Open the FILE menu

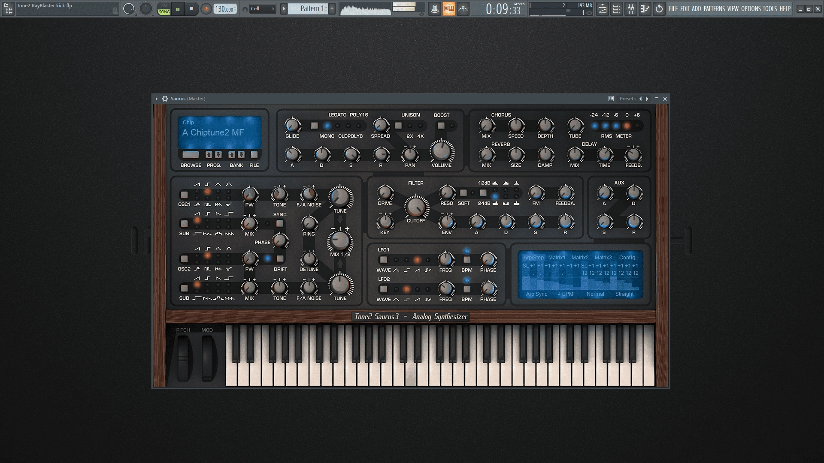(x=673, y=9)
